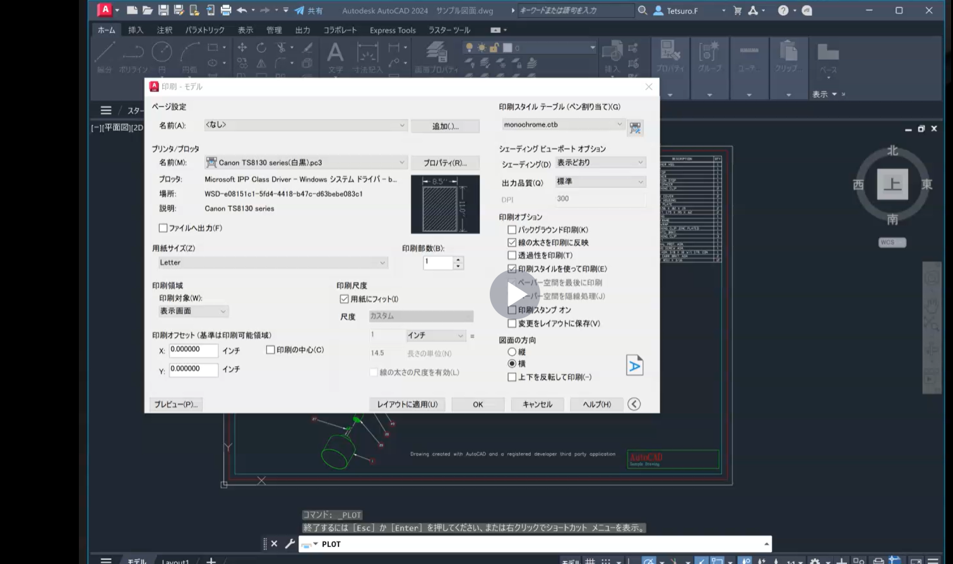Select the ポリライン polyline tool
Screen dimensions: 953x564
[x=133, y=57]
